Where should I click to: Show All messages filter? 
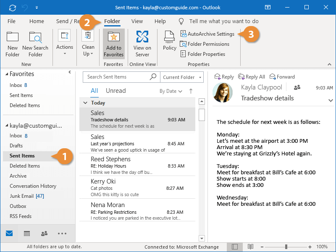tap(94, 91)
